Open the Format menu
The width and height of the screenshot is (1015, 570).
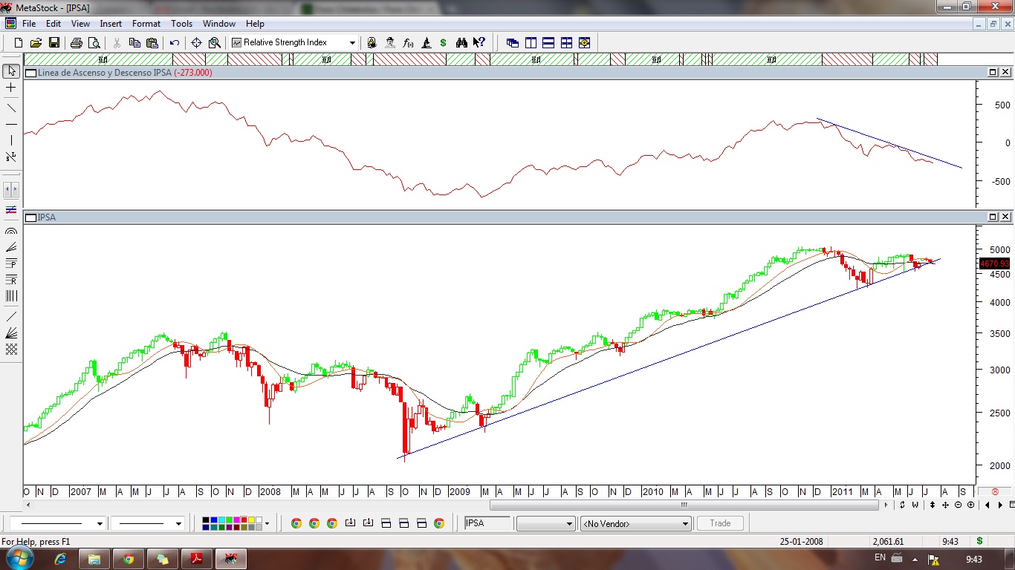[x=146, y=24]
